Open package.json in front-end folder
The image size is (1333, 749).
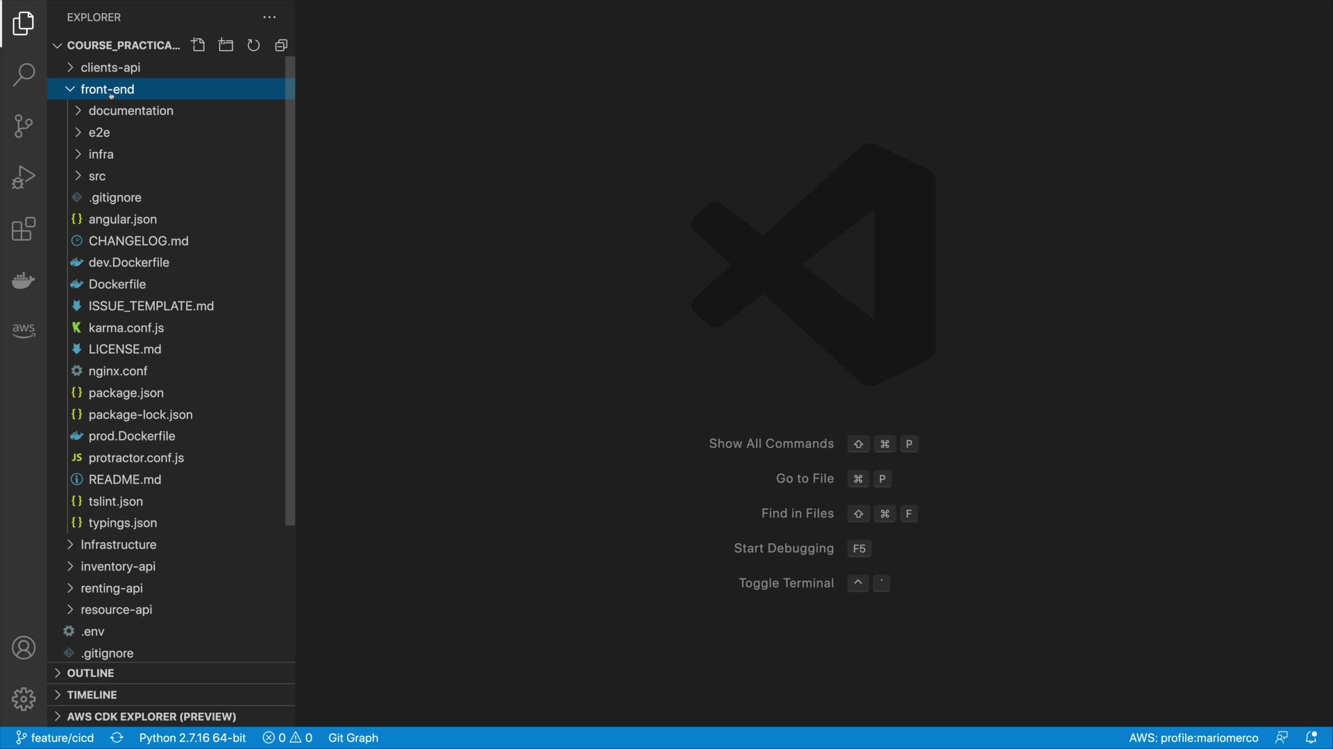(x=126, y=393)
